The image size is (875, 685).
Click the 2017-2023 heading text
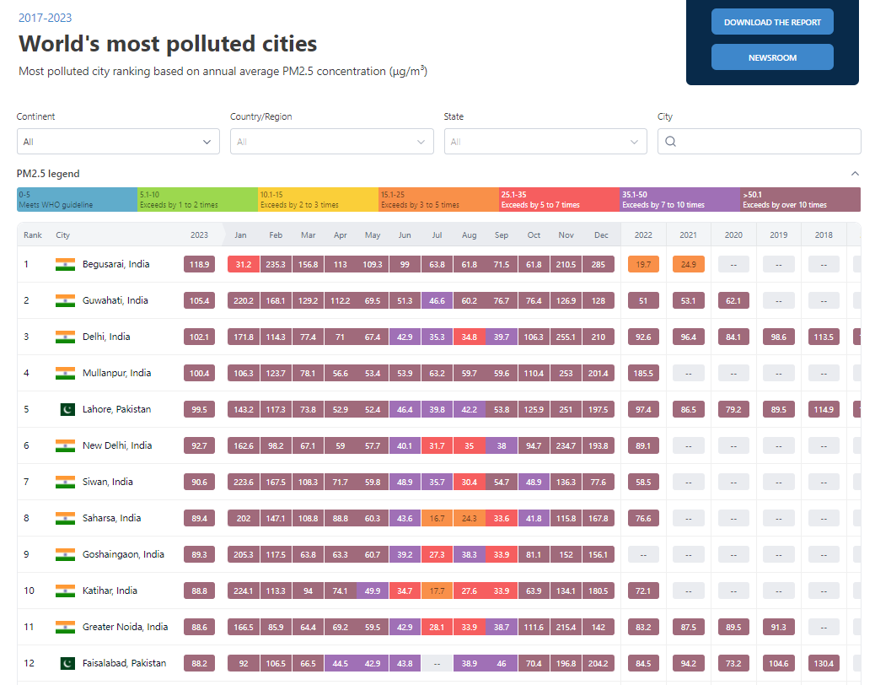click(x=46, y=18)
